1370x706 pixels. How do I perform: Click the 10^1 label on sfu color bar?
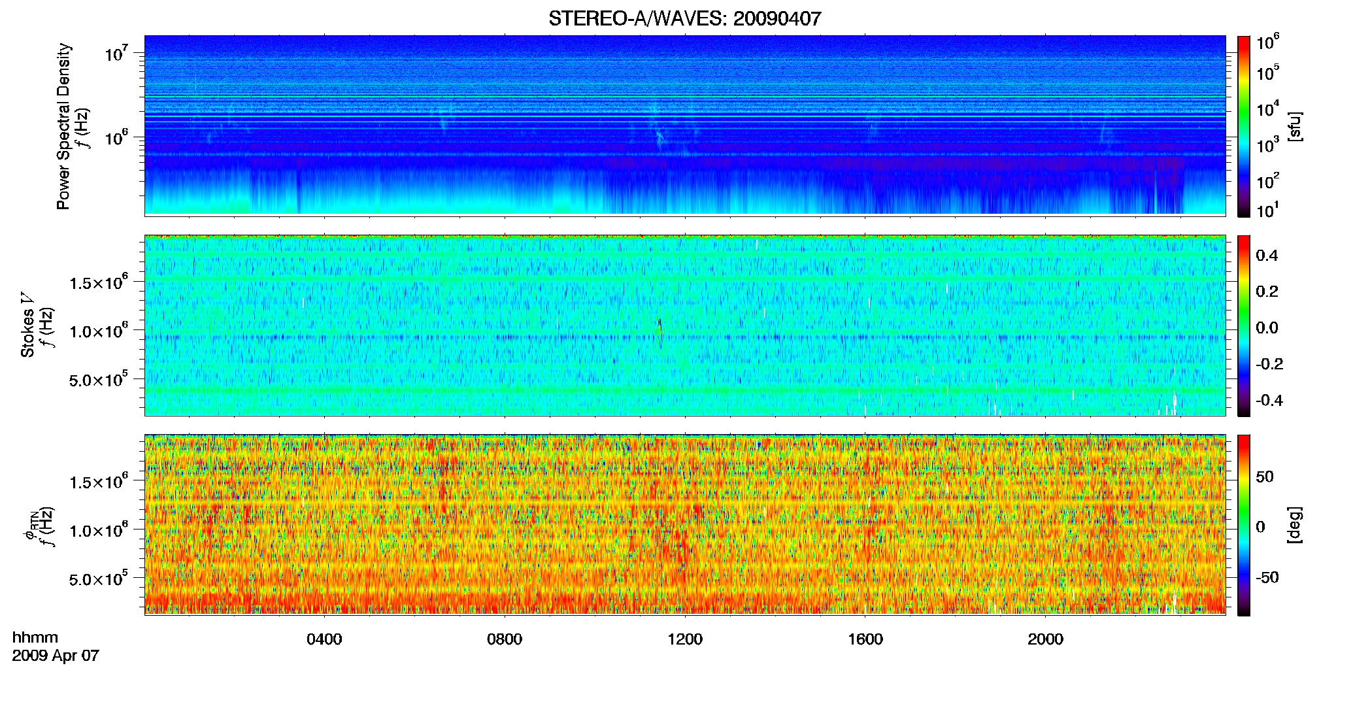pyautogui.click(x=1267, y=210)
